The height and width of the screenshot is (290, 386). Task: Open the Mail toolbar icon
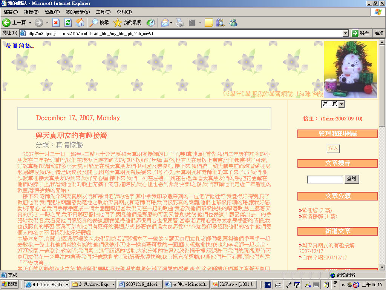pyautogui.click(x=165, y=23)
